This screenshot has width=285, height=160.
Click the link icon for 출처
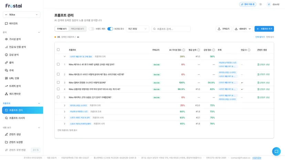(x=6, y=62)
